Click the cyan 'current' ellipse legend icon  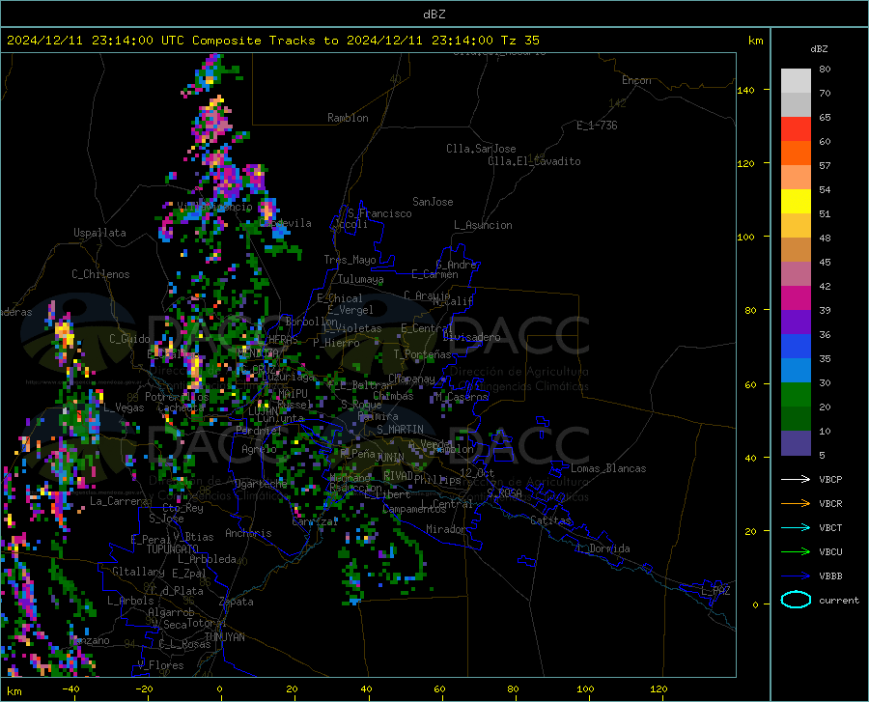[796, 600]
